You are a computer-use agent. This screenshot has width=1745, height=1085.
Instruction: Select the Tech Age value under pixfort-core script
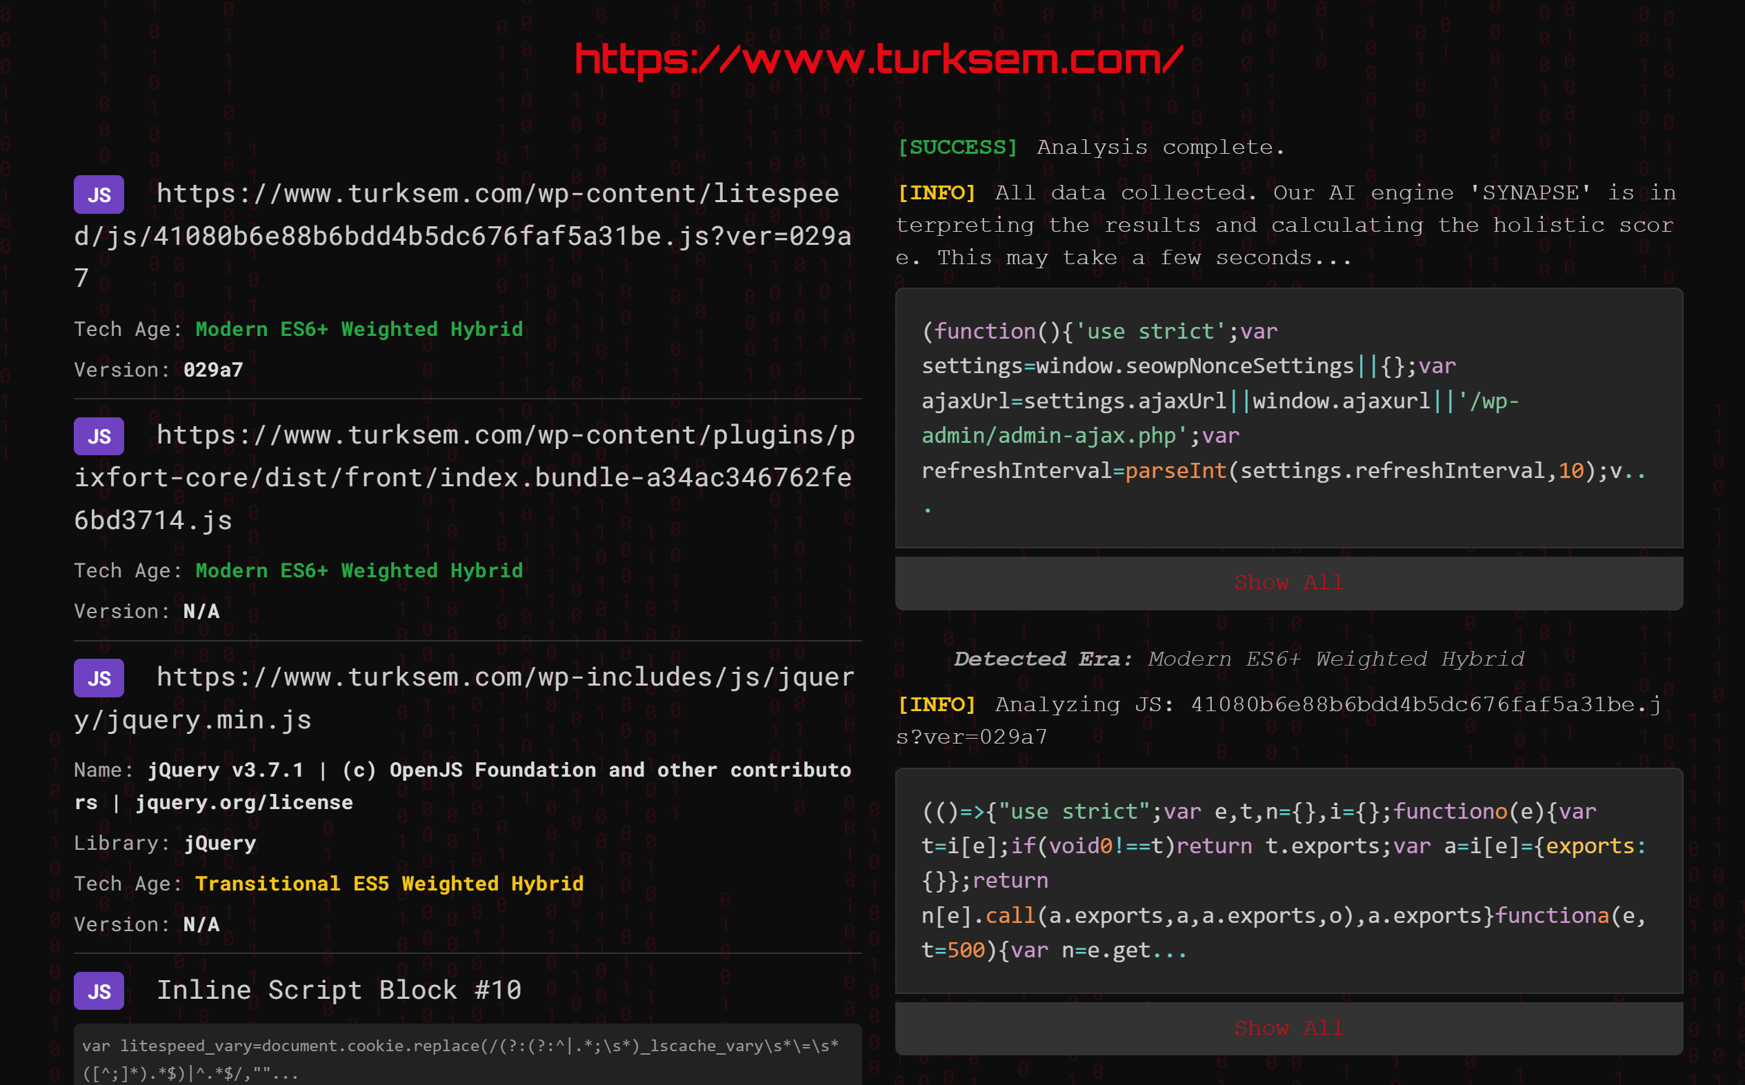[x=359, y=571]
